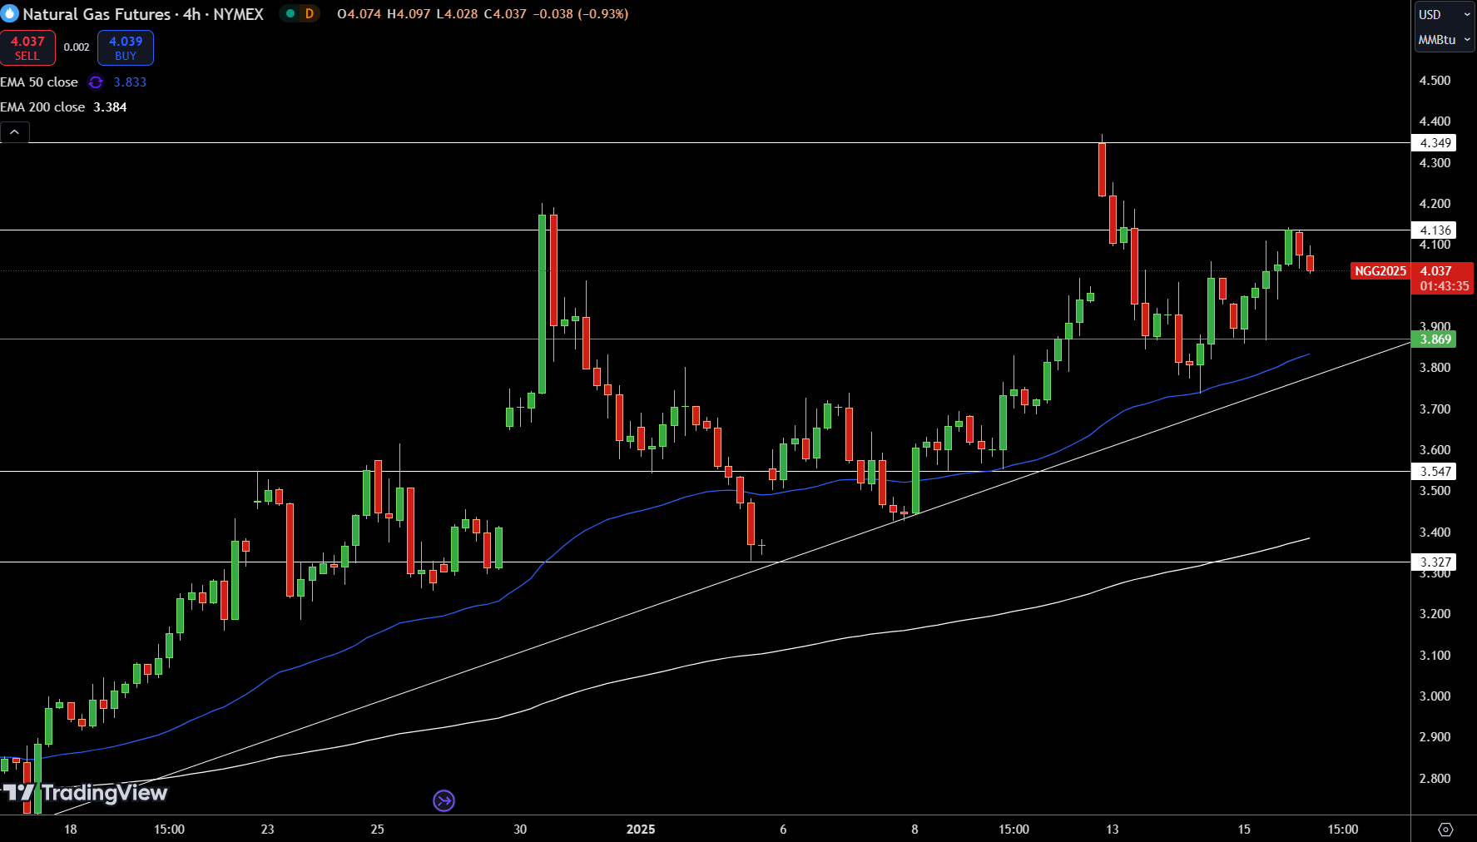Screen dimensions: 1477x842
Task: Click the delayed data D indicator
Action: click(x=310, y=13)
